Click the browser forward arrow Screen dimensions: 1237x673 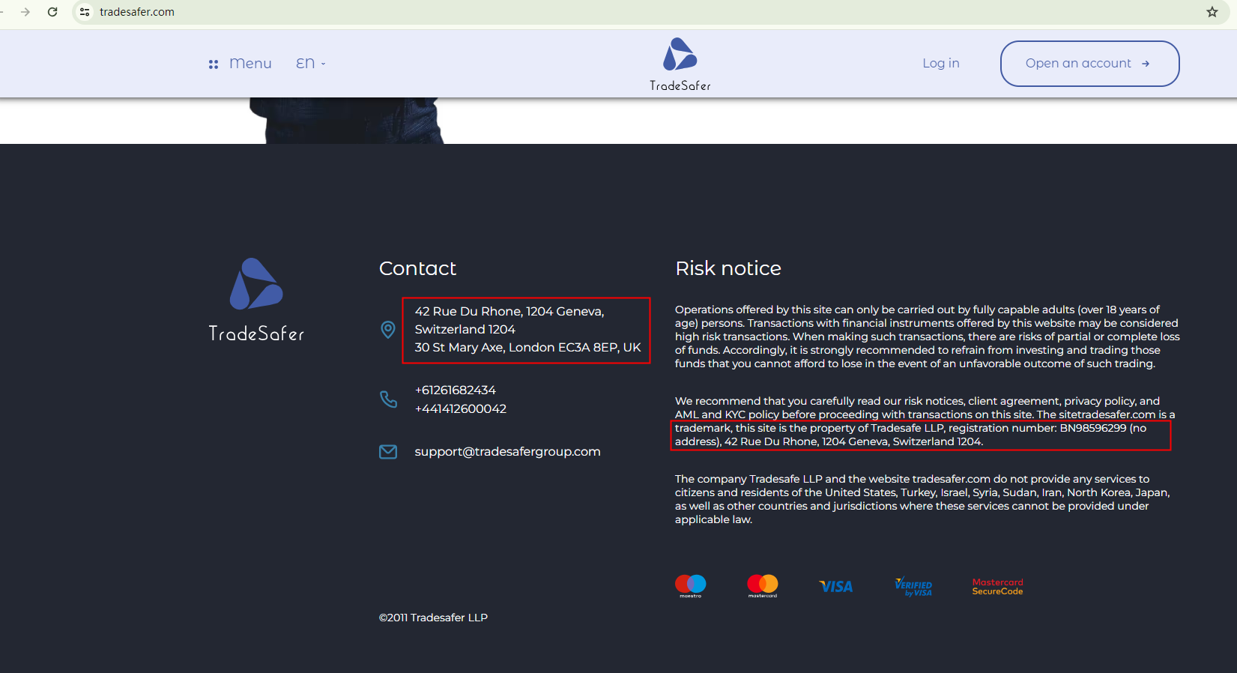[x=25, y=12]
